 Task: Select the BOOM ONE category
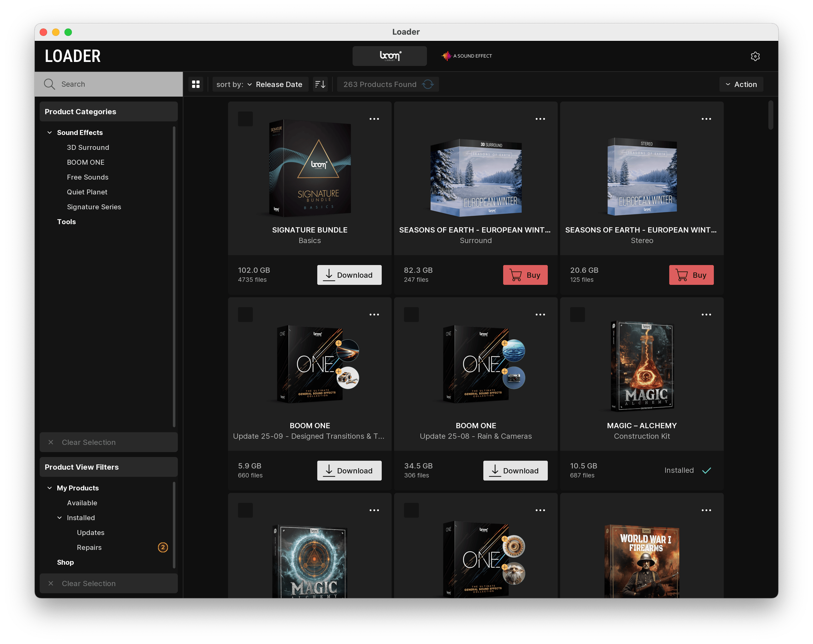(x=86, y=163)
